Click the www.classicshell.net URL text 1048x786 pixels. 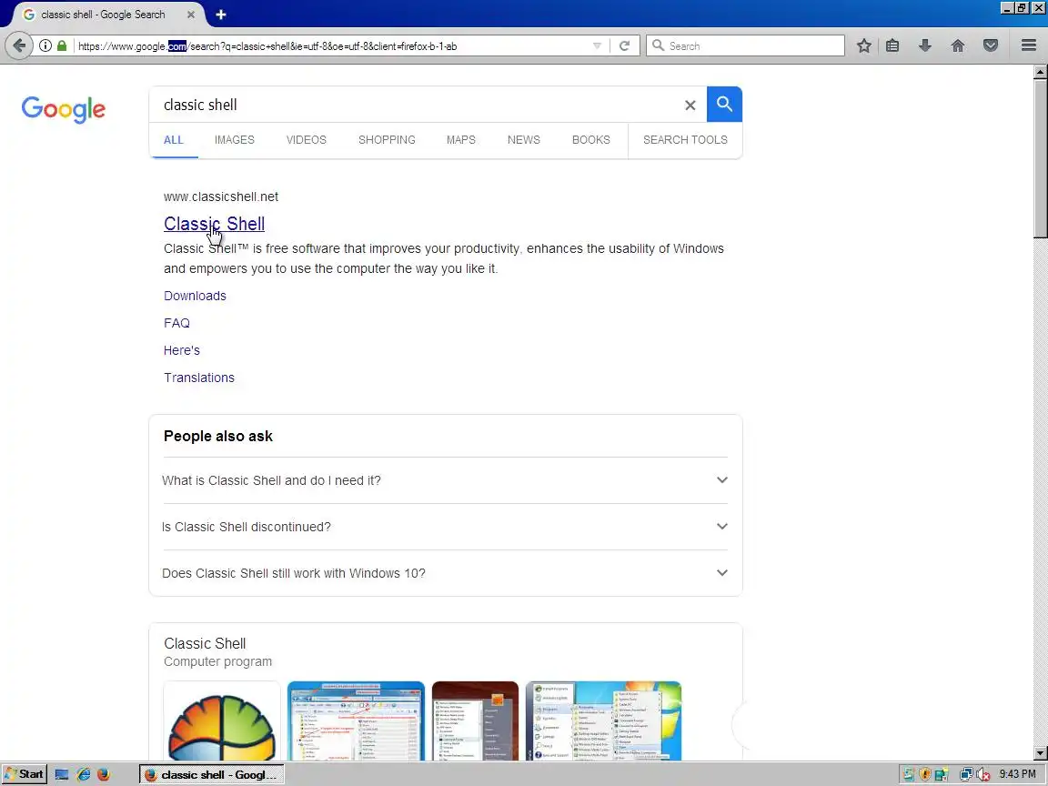coord(220,196)
